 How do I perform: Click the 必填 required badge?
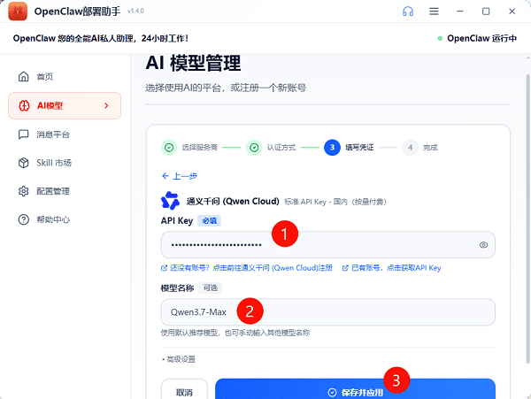pyautogui.click(x=209, y=220)
